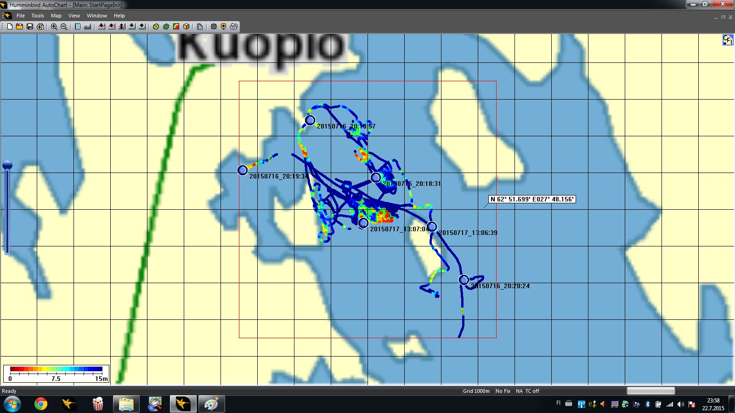
Task: Click the Open folder toolbar icon
Action: tap(20, 27)
